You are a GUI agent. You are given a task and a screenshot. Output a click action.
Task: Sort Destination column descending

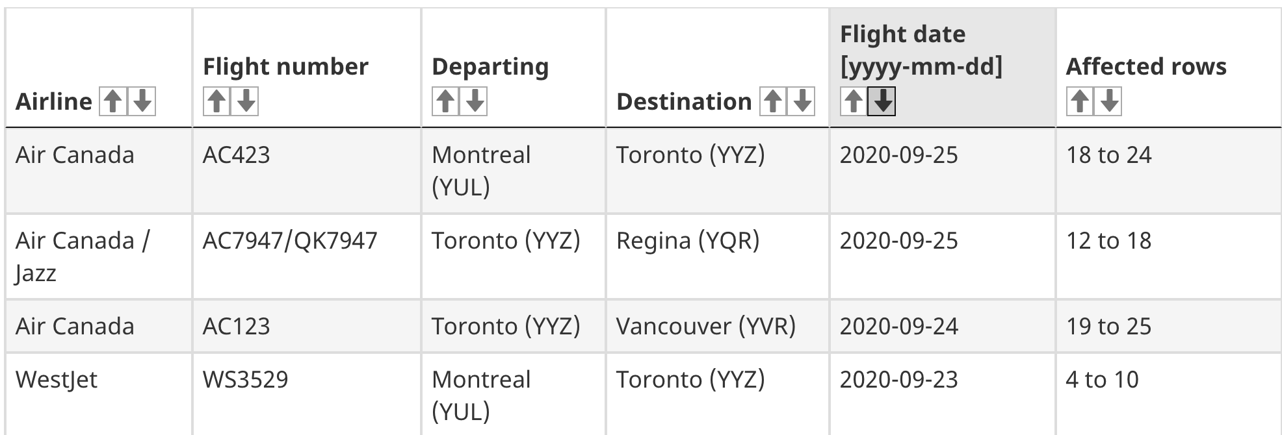802,101
